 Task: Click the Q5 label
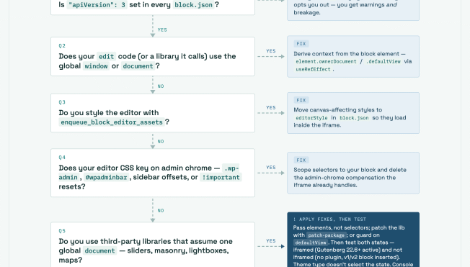[62, 231]
